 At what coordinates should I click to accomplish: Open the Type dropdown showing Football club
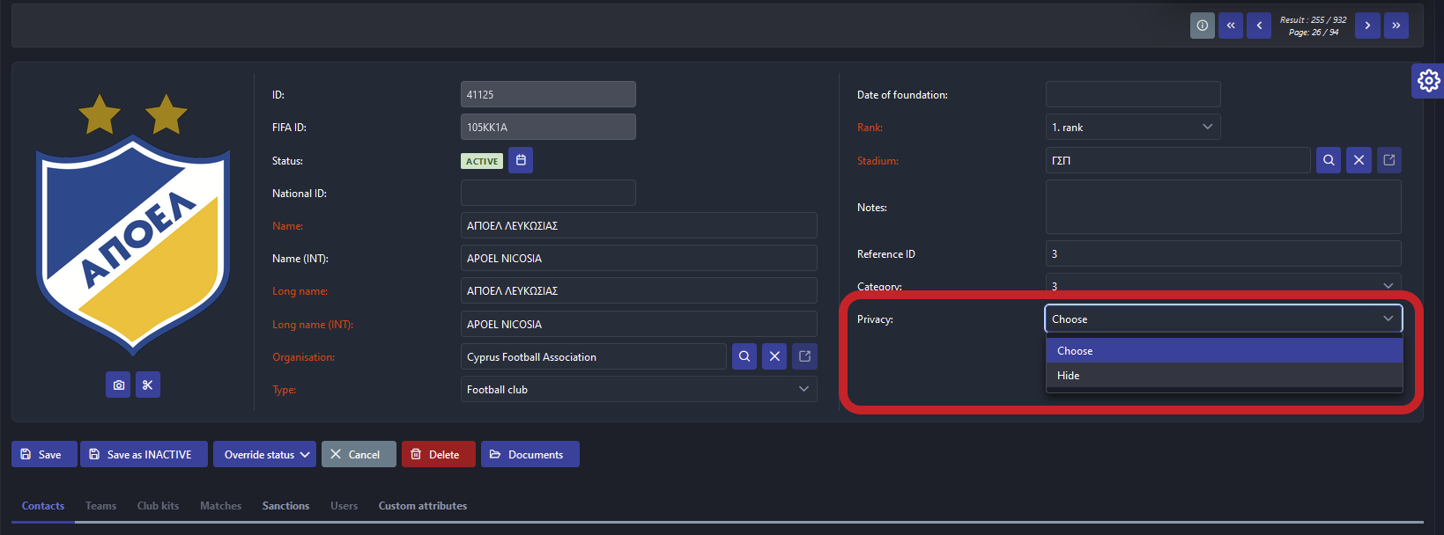[638, 389]
